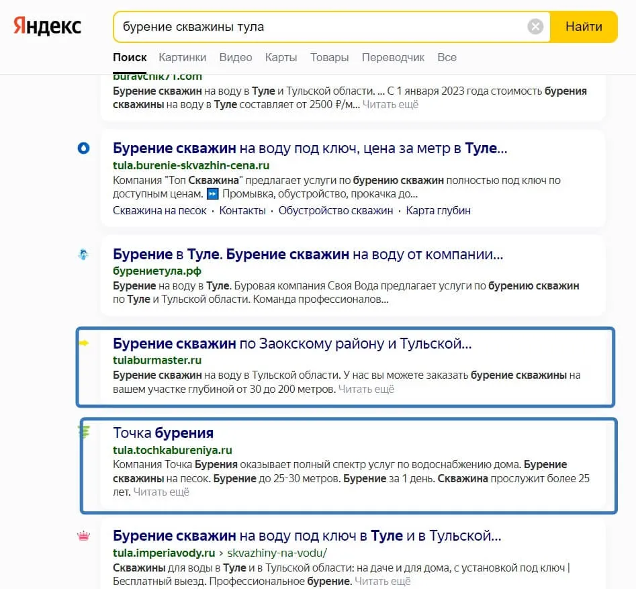This screenshot has height=589, width=636.
Task: Click the Все tab
Action: 446,57
